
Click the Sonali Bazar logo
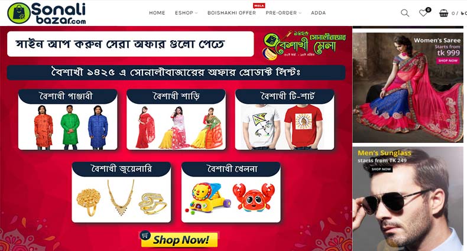[47, 13]
